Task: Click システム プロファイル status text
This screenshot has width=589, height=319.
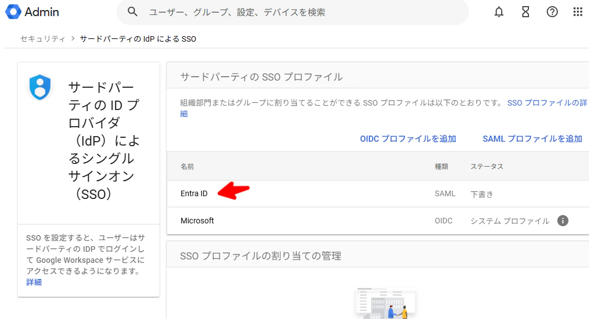Action: 510,221
